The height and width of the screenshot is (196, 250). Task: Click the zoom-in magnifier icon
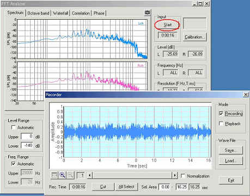coord(62,175)
